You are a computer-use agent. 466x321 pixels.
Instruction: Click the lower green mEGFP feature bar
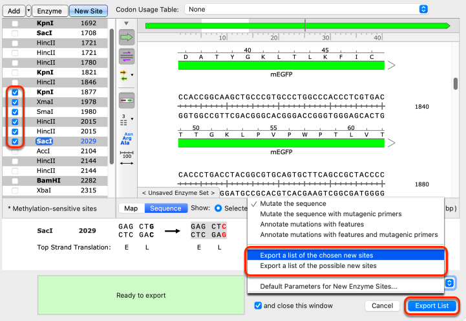[x=281, y=143]
